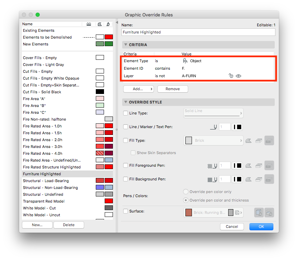Collapse the CRITERIA section

(126, 45)
